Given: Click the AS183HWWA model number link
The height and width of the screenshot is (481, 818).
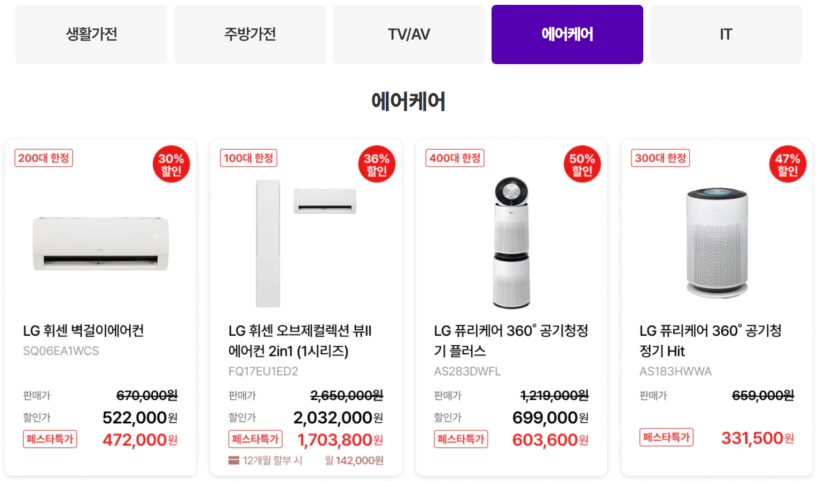Looking at the screenshot, I should coord(675,370).
